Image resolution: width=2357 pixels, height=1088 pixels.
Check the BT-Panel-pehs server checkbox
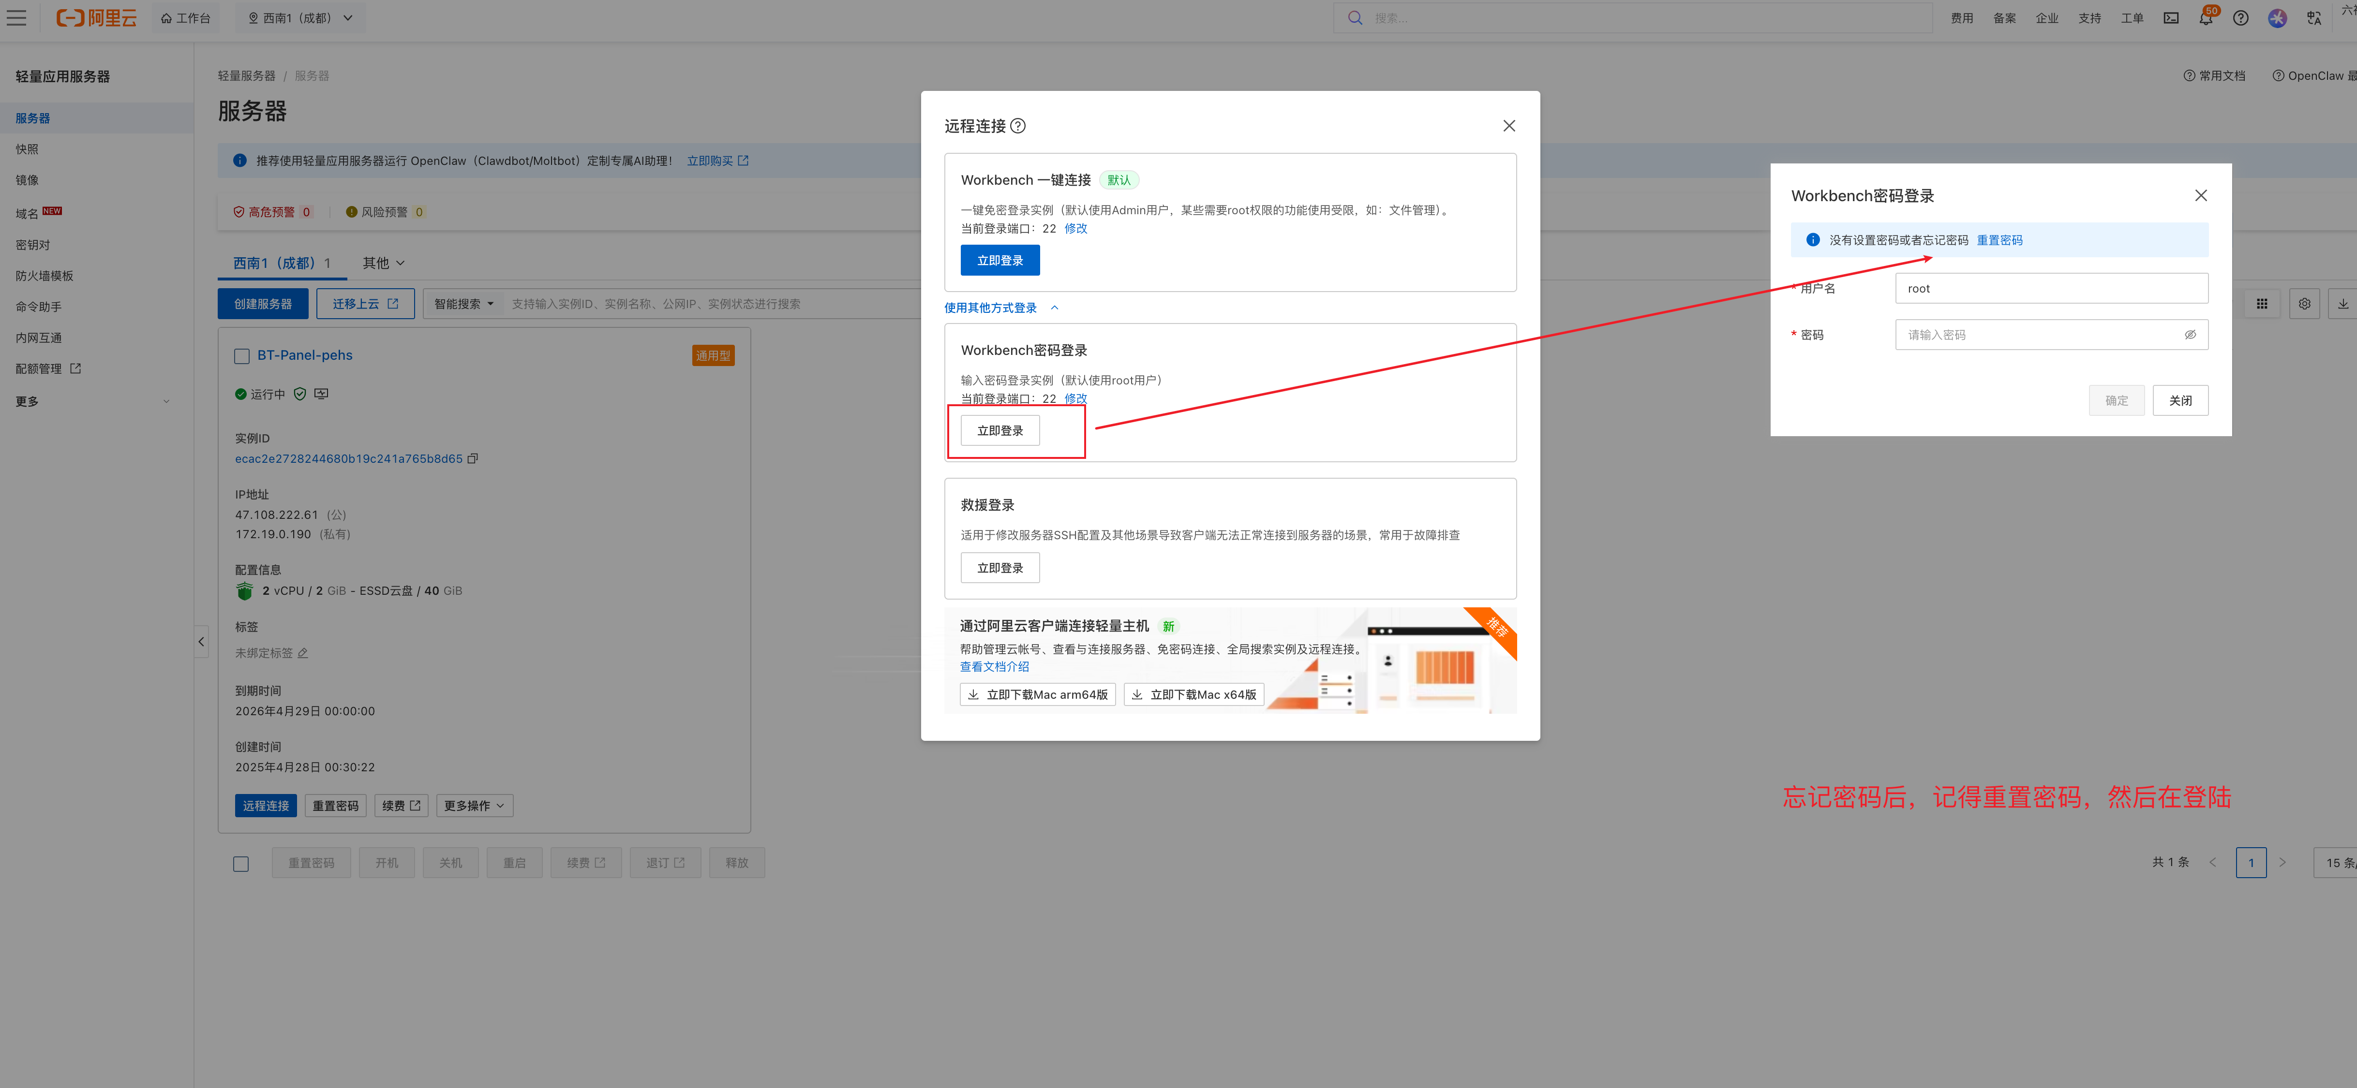point(242,356)
